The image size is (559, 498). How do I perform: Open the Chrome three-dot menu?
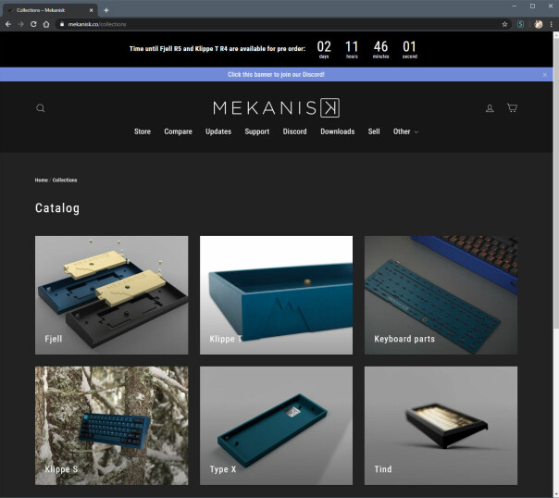point(552,24)
